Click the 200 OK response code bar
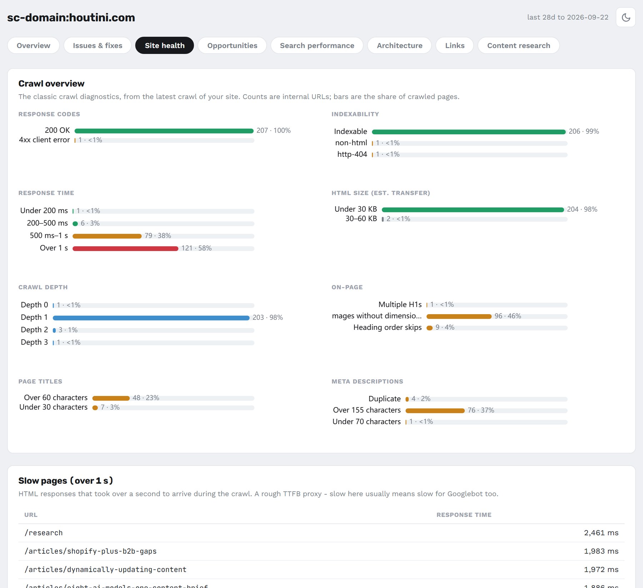The width and height of the screenshot is (643, 588). click(164, 131)
